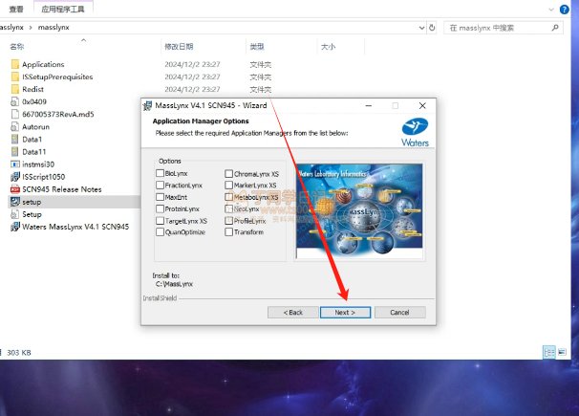Select the Data11 cabinet file icon

14,152
